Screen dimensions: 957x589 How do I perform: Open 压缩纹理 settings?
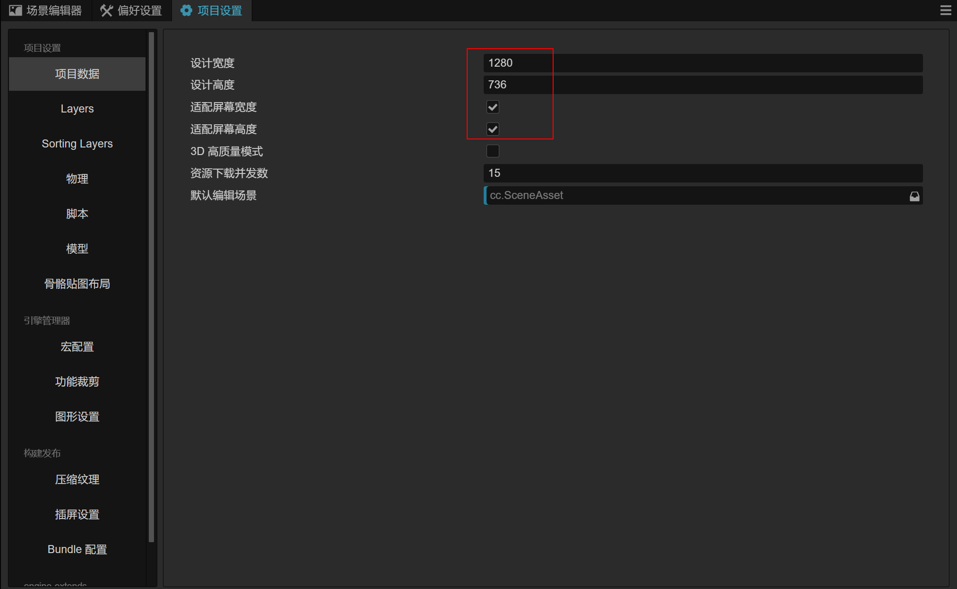[77, 479]
